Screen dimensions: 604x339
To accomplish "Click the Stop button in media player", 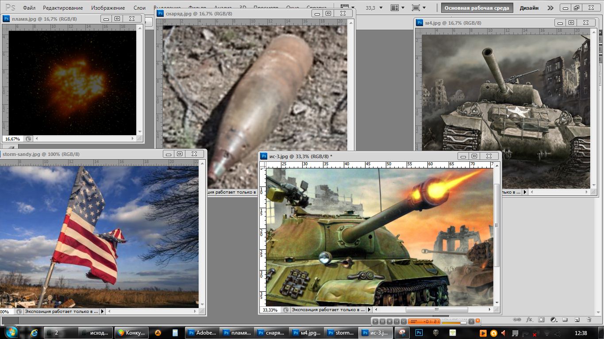I will pyautogui.click(x=389, y=321).
